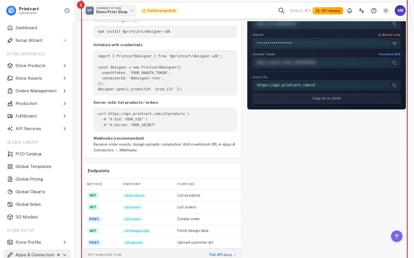Open Full API docs link

(223, 255)
